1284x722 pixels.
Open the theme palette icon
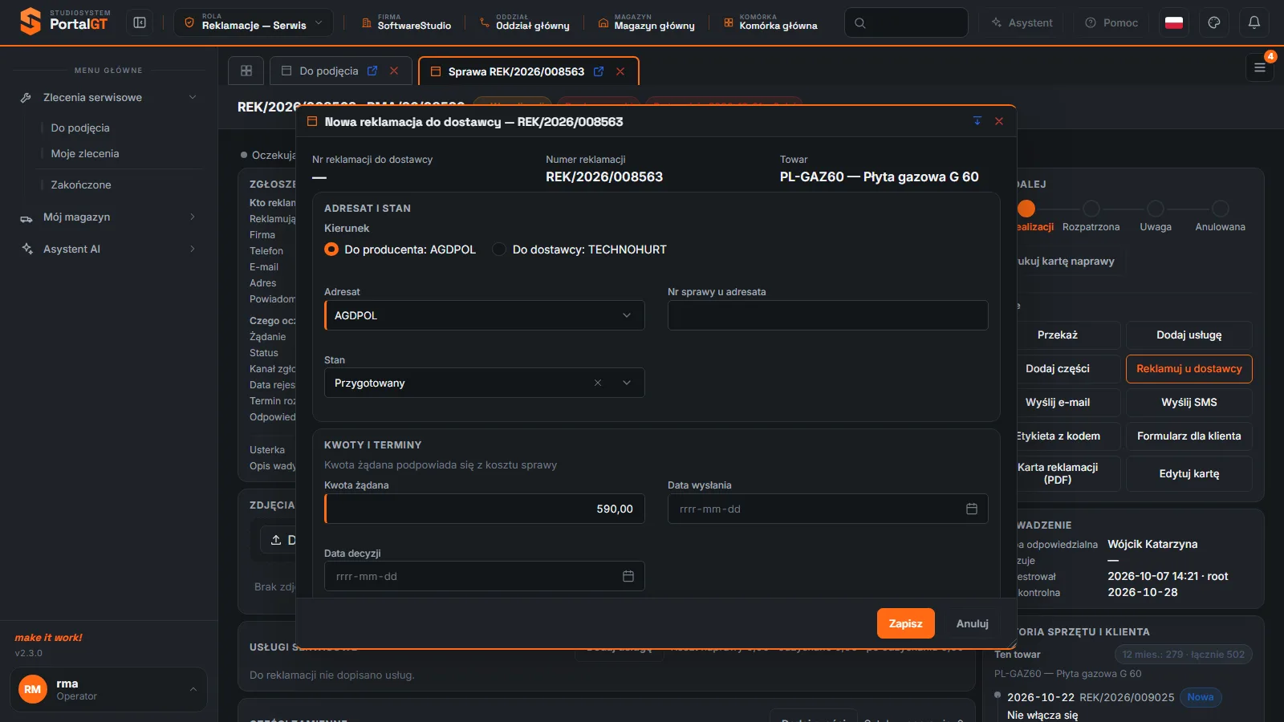pyautogui.click(x=1214, y=22)
